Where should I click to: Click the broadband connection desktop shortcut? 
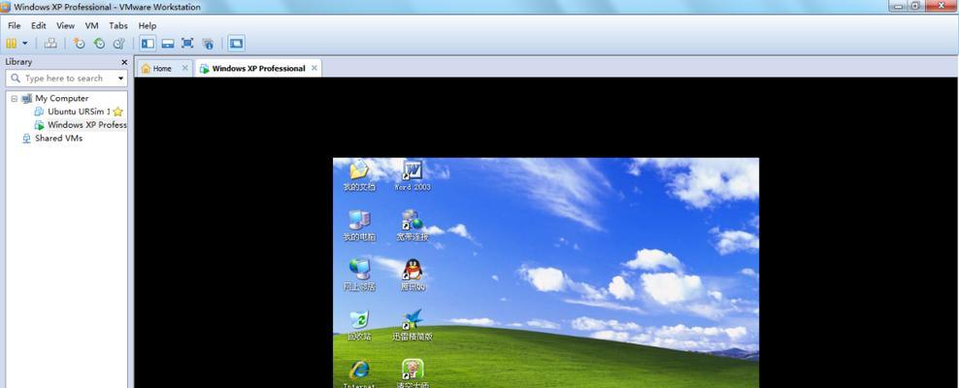coord(413,225)
